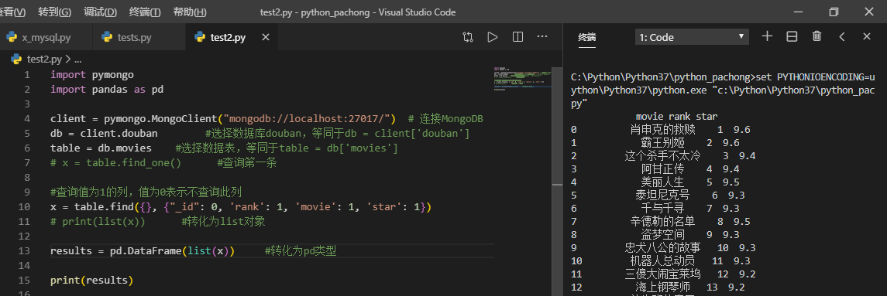The width and height of the screenshot is (887, 296).
Task: Run the Python file with play icon
Action: point(493,37)
